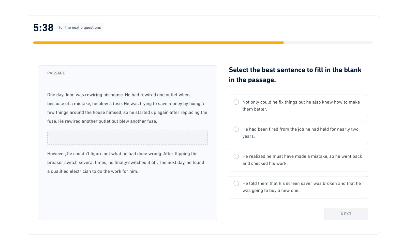Click the answer text "them better."
Screen dimensions: 402x250
click(x=255, y=109)
